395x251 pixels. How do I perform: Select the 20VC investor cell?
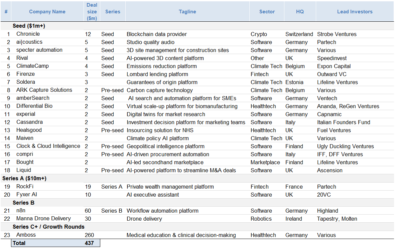click(x=324, y=195)
